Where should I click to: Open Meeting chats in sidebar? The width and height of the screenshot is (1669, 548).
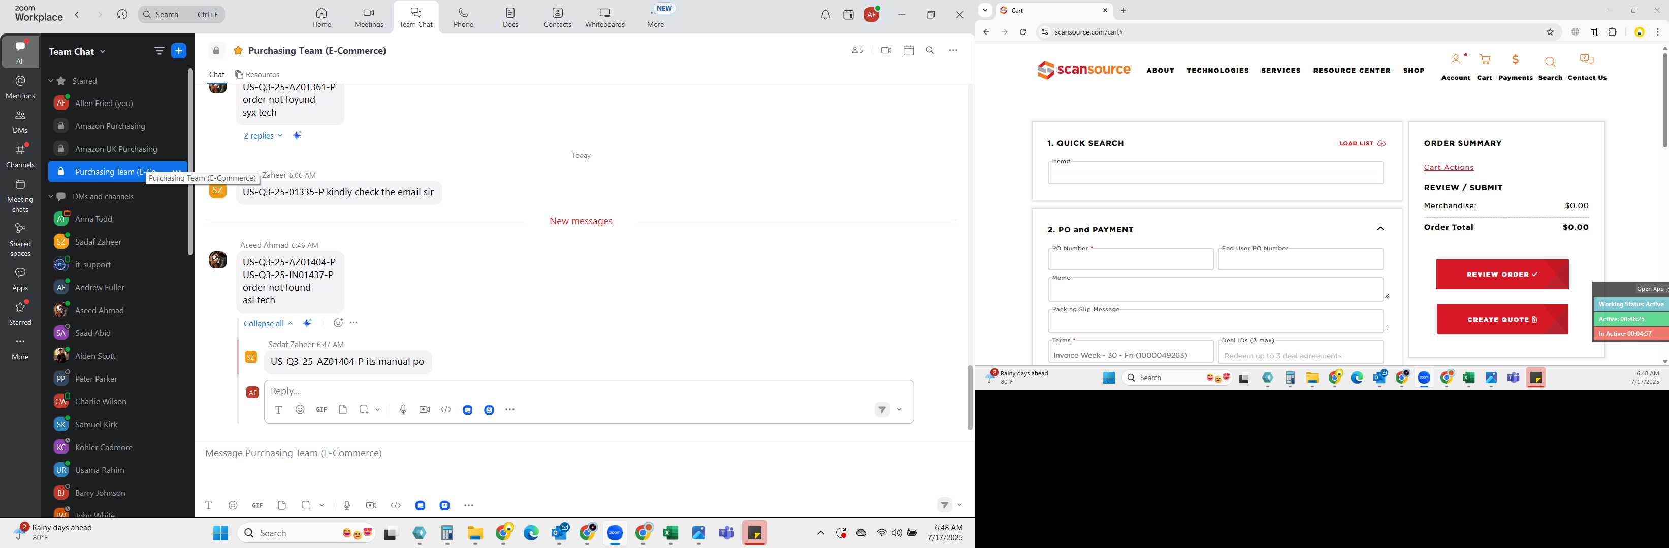(x=20, y=195)
